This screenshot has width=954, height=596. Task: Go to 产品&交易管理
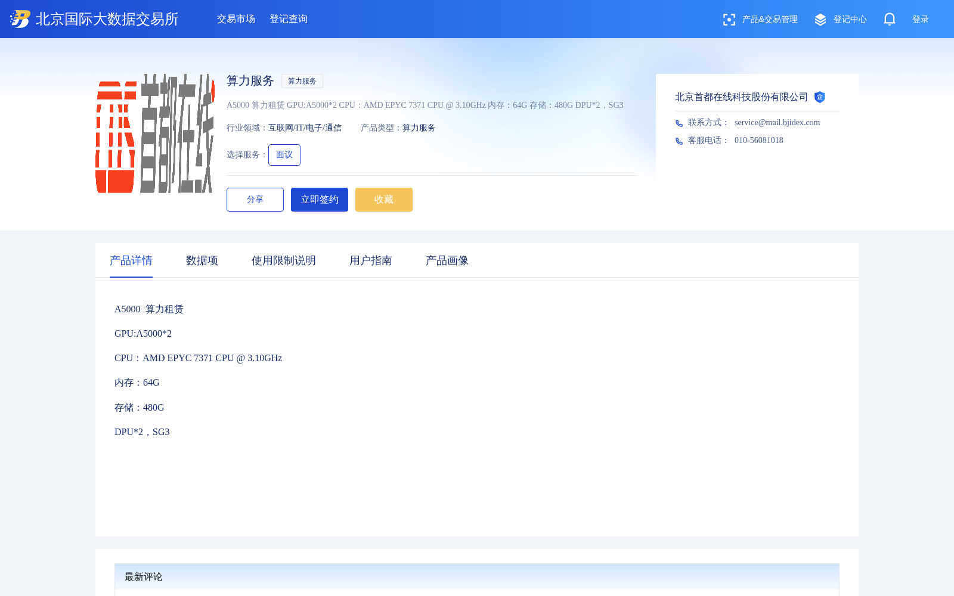tap(770, 20)
